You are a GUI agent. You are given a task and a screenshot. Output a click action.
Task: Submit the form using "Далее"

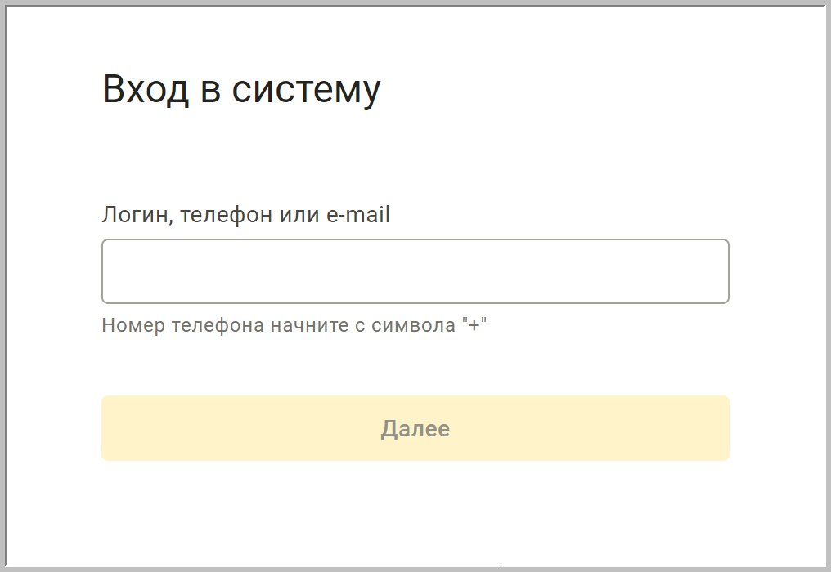click(415, 429)
